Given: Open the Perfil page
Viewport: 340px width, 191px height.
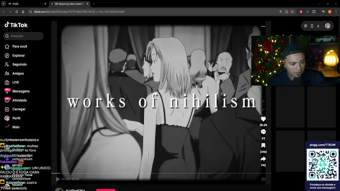Looking at the screenshot, I should 12,118.
